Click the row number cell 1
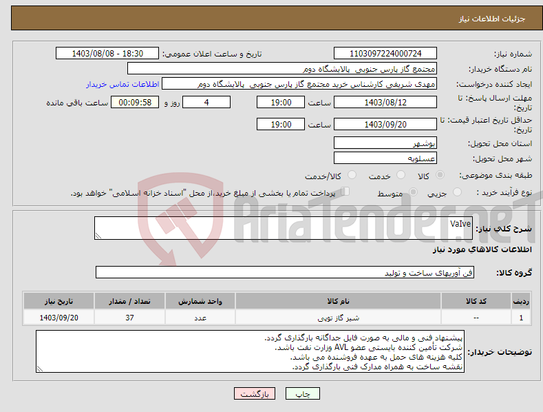This screenshot has width=543, height=412. pyautogui.click(x=521, y=318)
